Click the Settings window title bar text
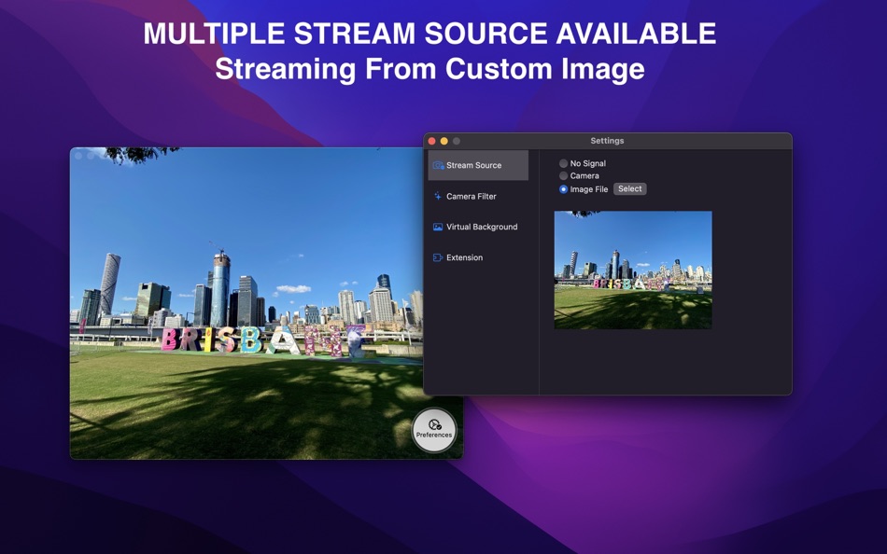 607,141
